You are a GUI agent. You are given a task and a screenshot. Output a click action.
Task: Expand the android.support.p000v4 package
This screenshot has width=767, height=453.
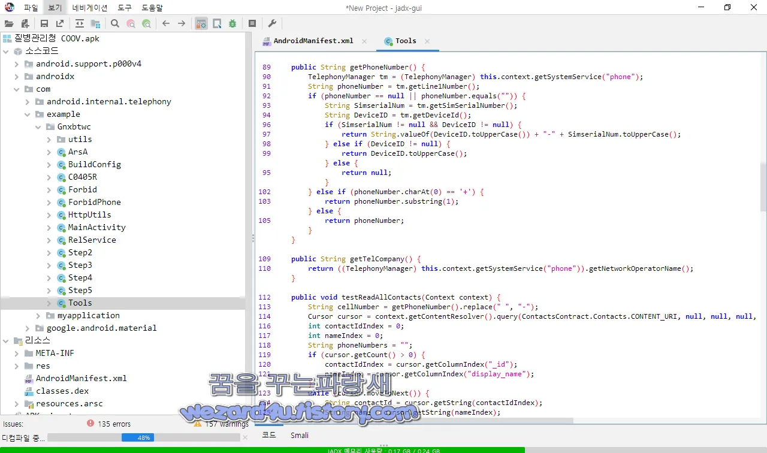(x=17, y=64)
